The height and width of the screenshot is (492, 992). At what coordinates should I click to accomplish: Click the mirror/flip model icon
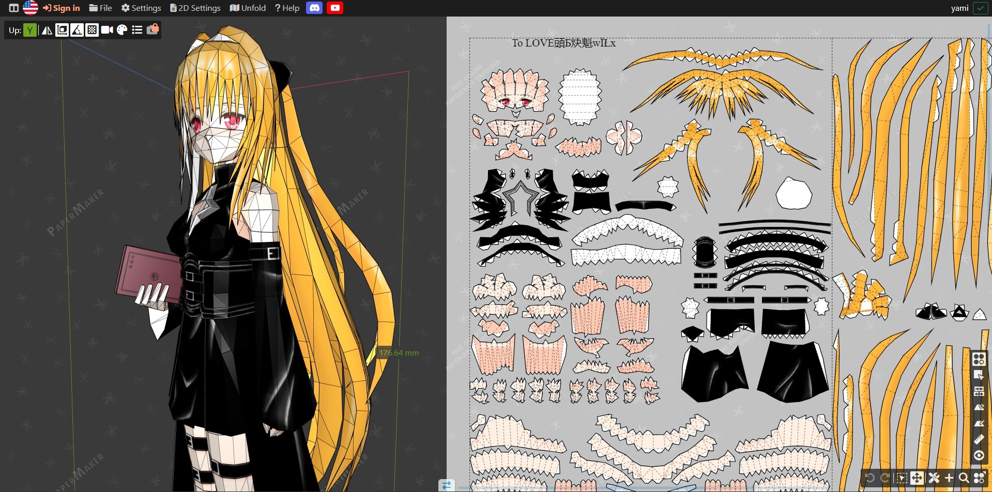tap(47, 30)
